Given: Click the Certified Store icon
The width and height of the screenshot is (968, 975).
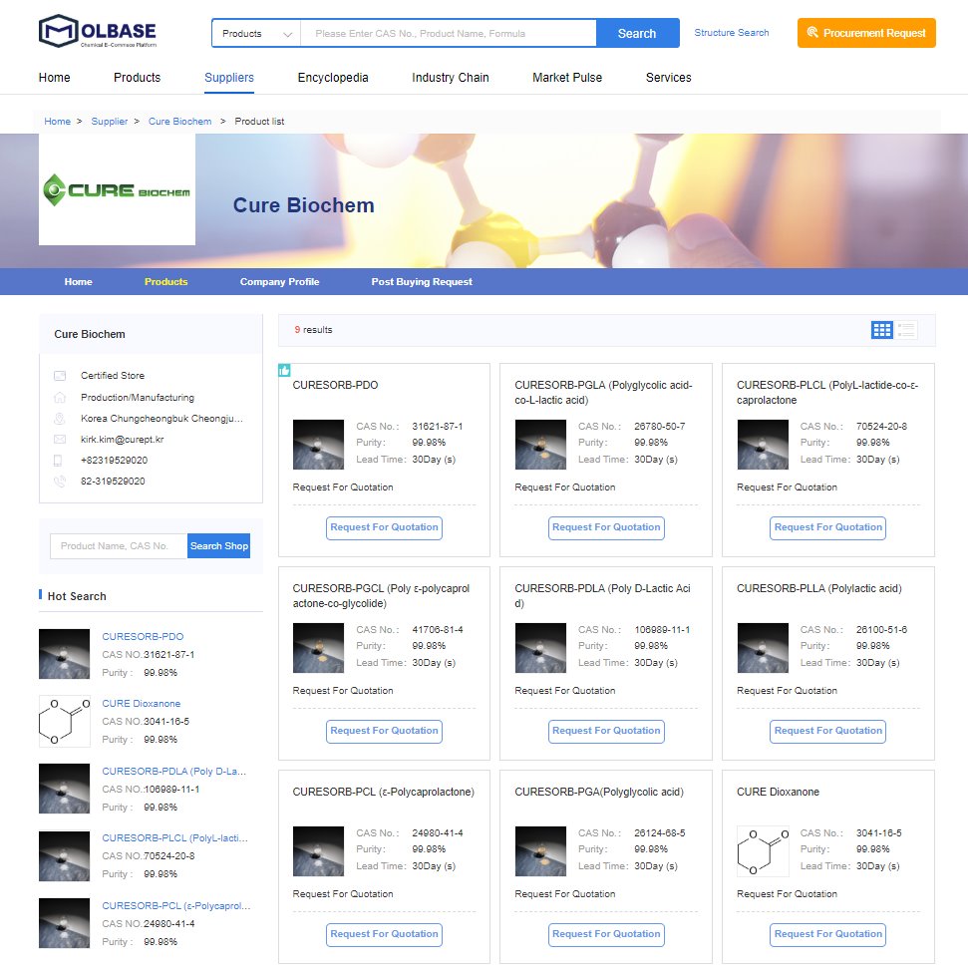Looking at the screenshot, I should [x=60, y=376].
